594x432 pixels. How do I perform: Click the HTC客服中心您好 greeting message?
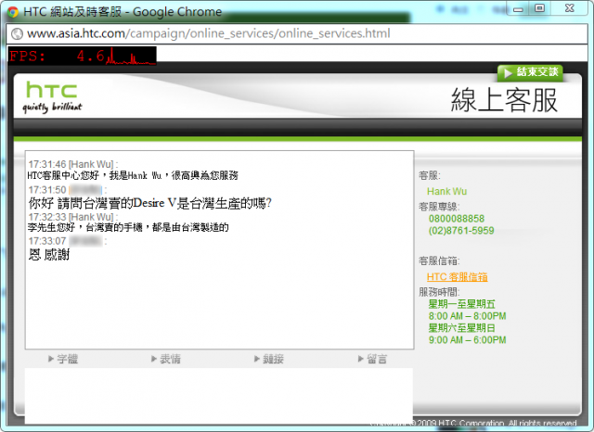tap(133, 175)
